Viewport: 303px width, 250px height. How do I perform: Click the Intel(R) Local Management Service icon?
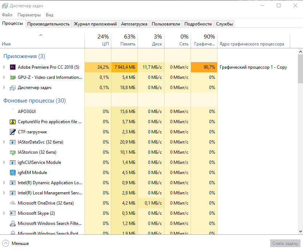(13, 193)
